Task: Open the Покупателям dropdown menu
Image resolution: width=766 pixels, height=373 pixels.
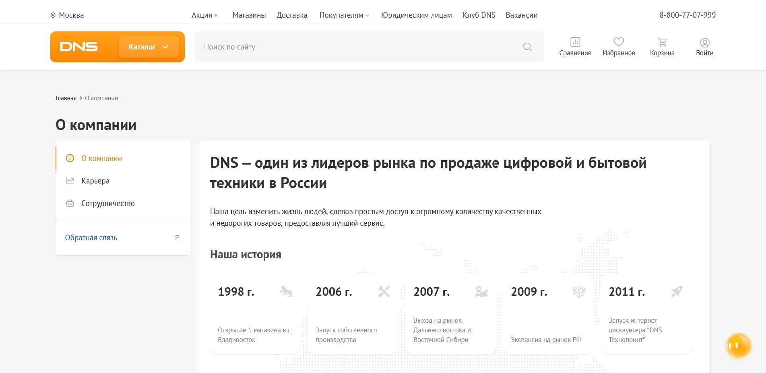Action: (x=344, y=15)
